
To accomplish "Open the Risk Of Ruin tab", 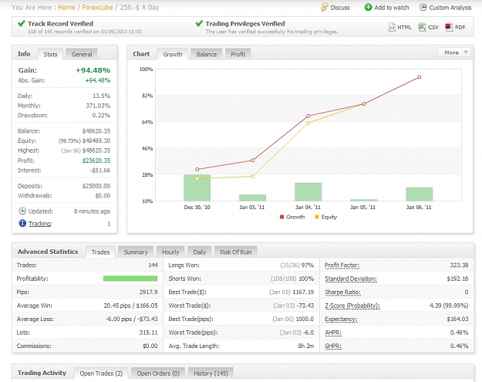I will click(236, 252).
